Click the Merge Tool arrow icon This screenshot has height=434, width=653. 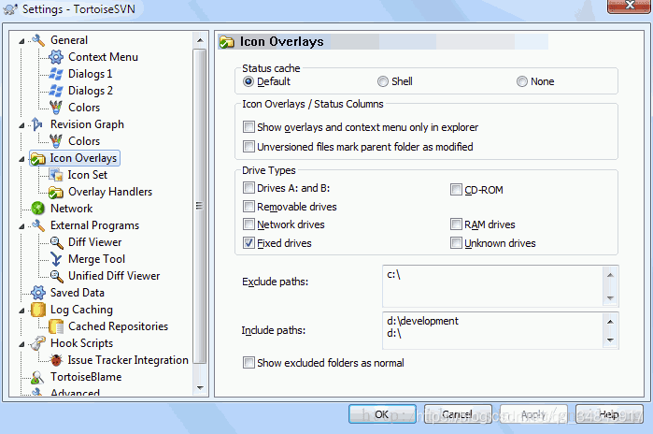point(56,259)
